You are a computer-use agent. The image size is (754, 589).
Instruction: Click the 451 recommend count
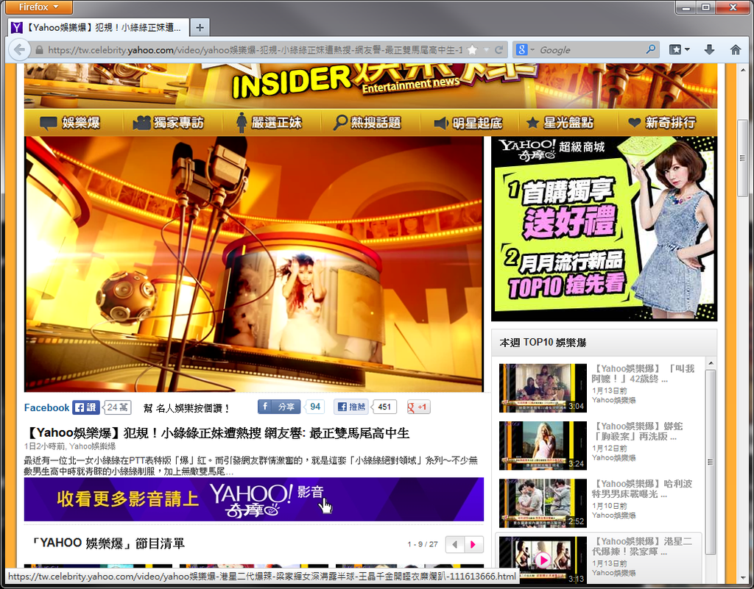[384, 407]
